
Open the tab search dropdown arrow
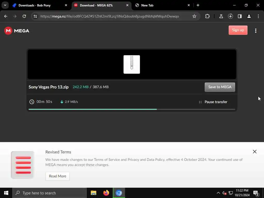5,5
